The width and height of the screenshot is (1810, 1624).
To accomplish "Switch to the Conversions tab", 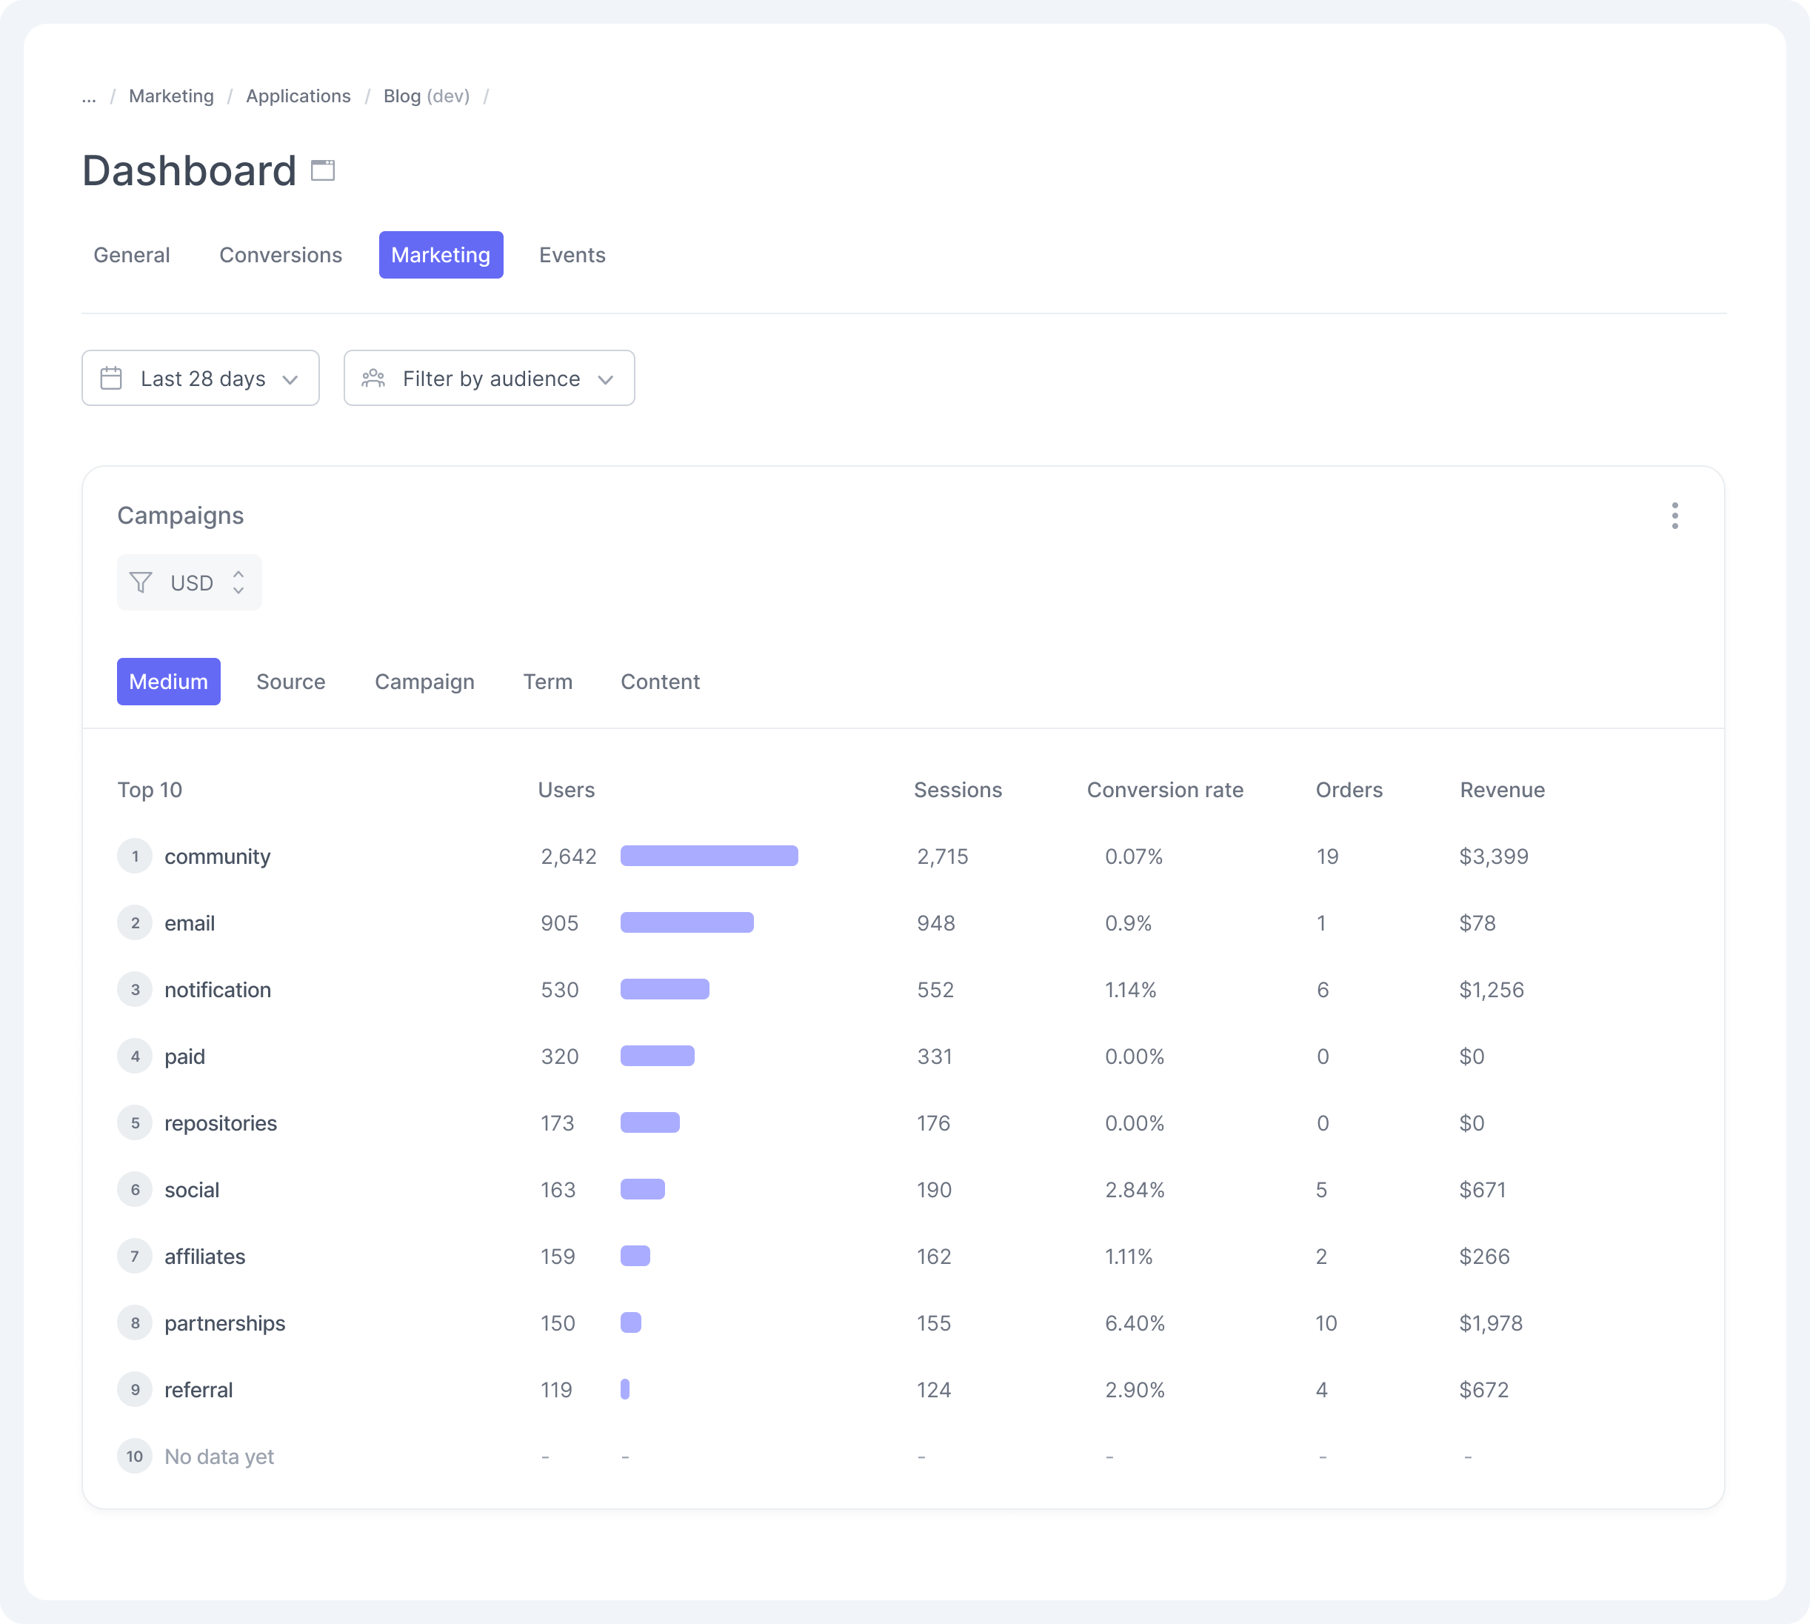I will tap(280, 254).
